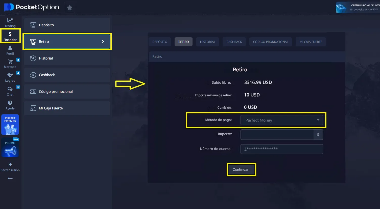Image resolution: width=380 pixels, height=209 pixels.
Task: Collapse sidebar with left arrow icon
Action: (10, 178)
